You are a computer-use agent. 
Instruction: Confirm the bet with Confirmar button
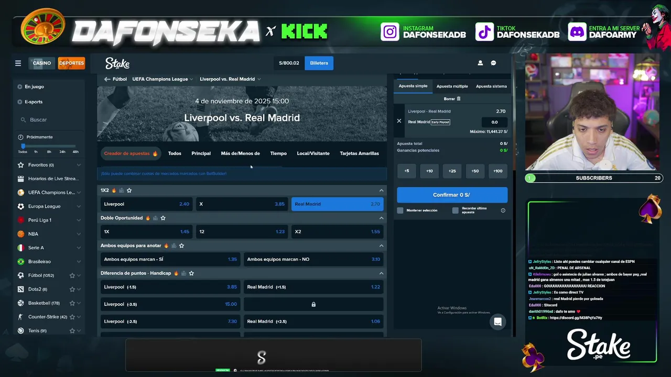[452, 195]
